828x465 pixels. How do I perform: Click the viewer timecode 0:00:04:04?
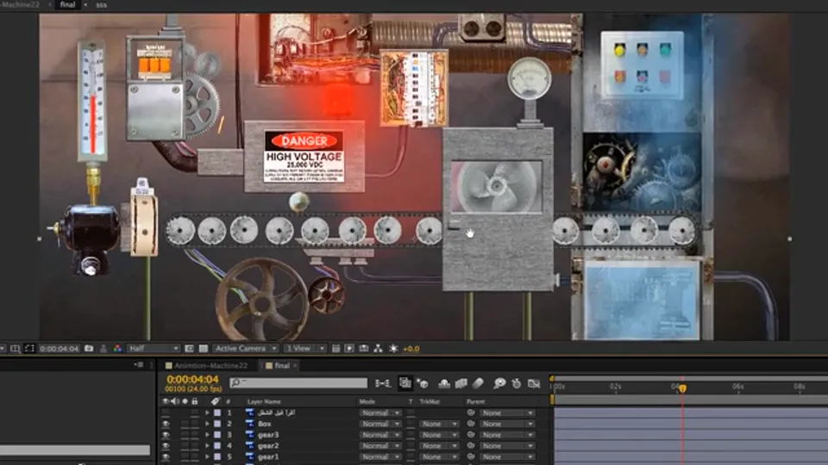click(x=60, y=349)
